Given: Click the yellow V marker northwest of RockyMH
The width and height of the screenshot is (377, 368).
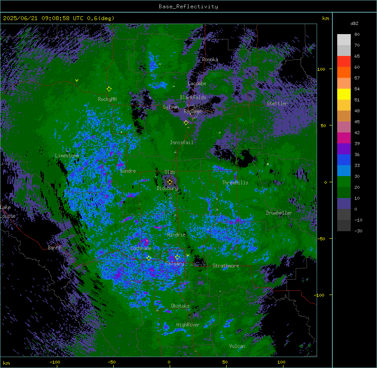Looking at the screenshot, I should [x=77, y=80].
